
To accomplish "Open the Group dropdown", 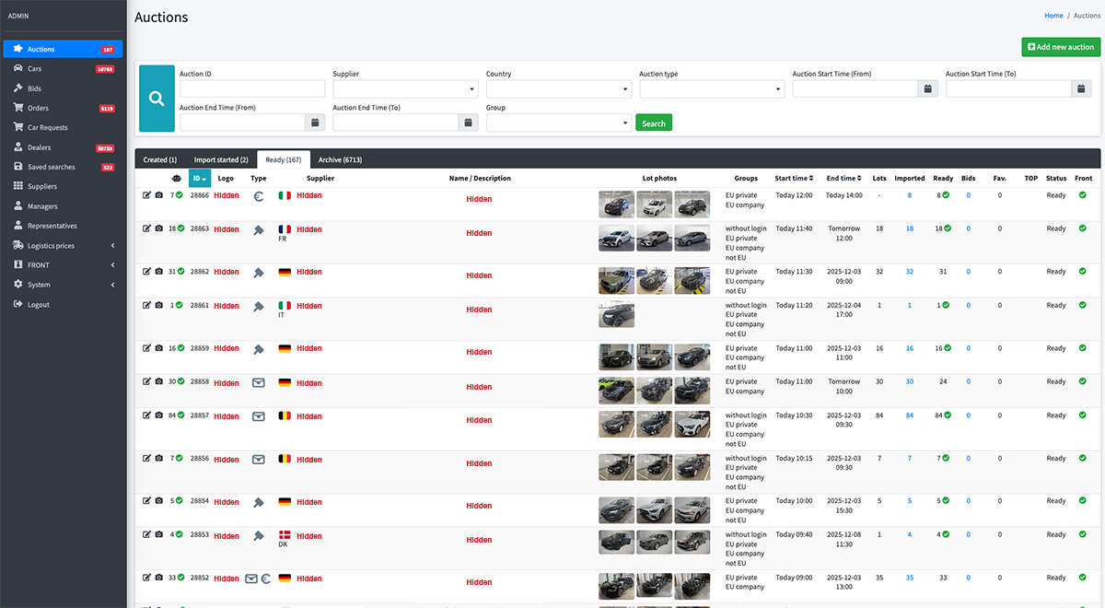I will [x=557, y=123].
